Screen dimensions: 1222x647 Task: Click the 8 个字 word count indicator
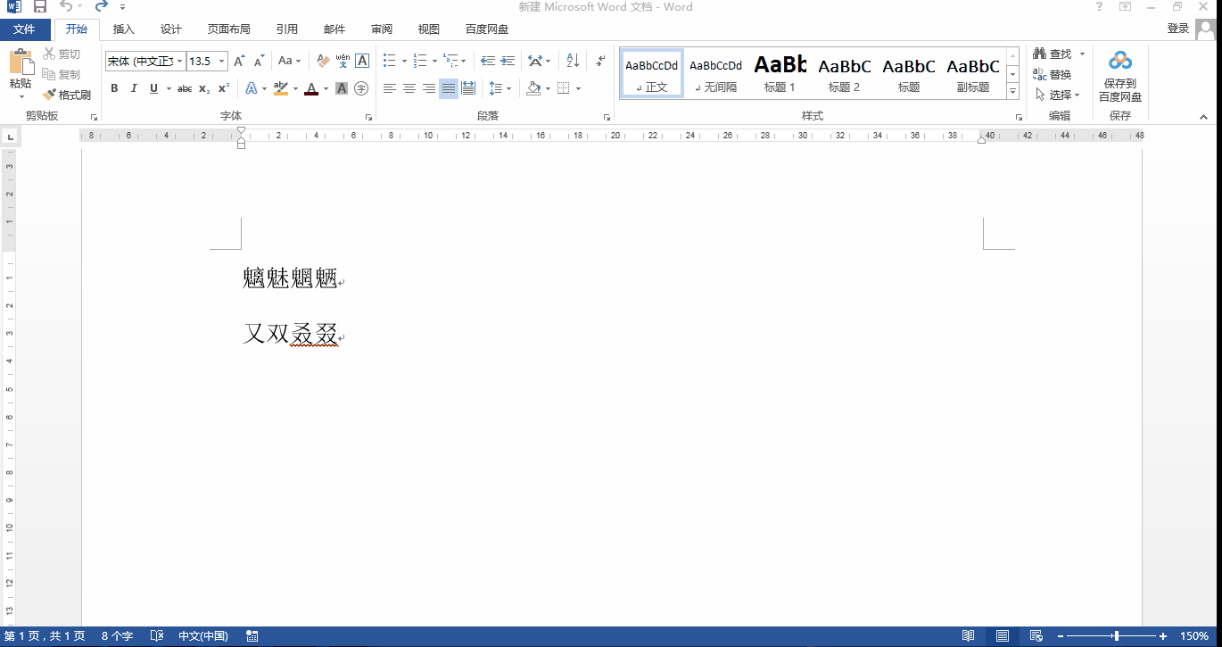117,636
